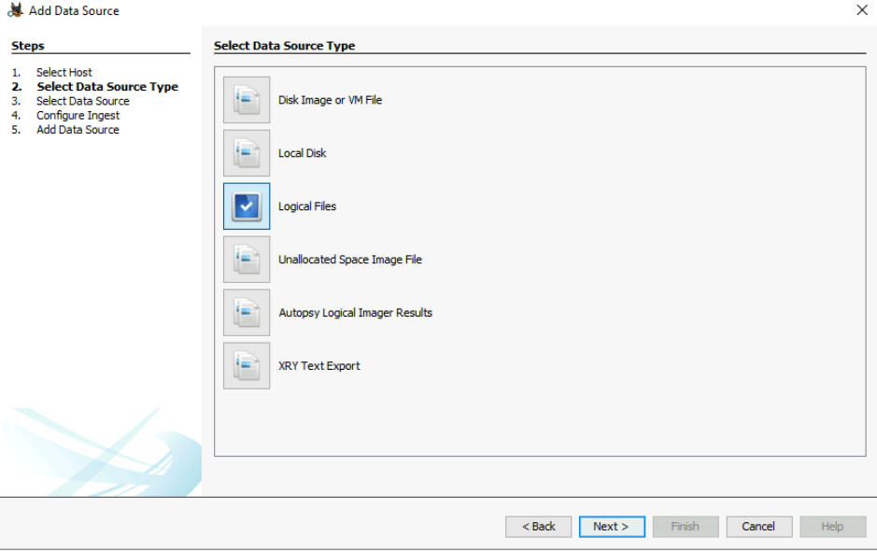
Task: Click the greyed-out Finish button
Action: click(x=685, y=527)
